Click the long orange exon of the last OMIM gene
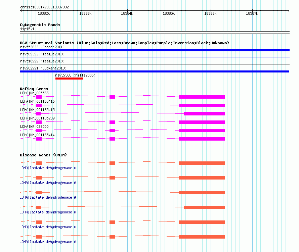299x252 pixels. coord(202,237)
